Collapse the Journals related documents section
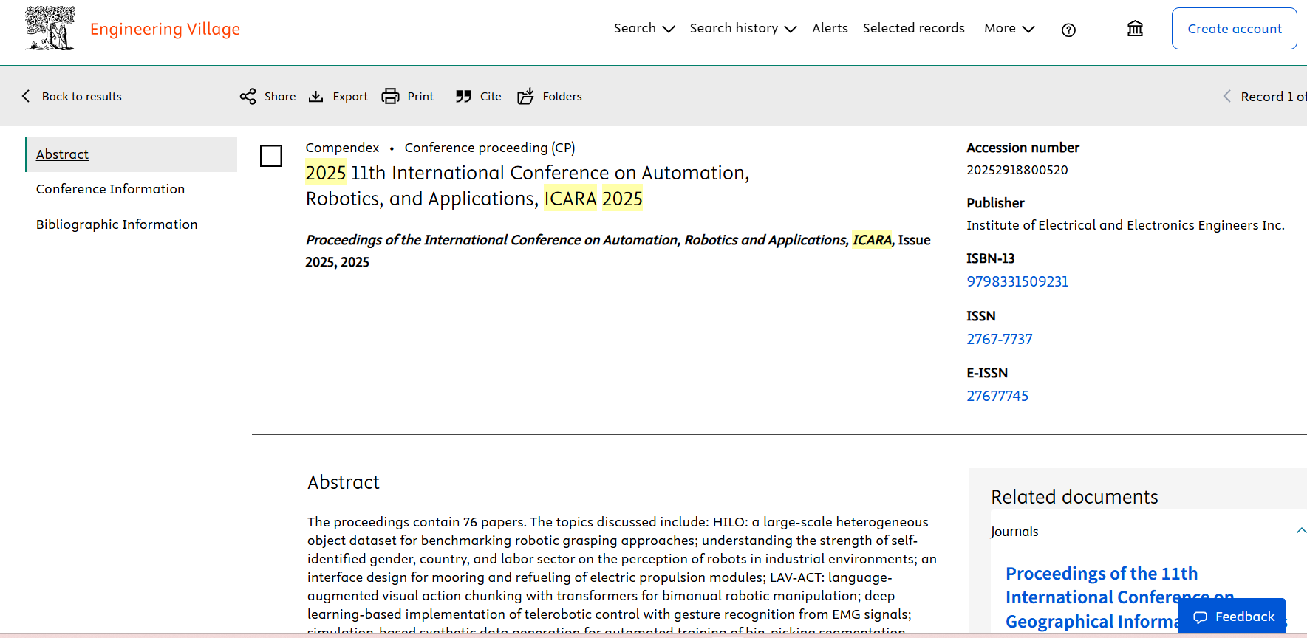The image size is (1307, 638). click(1300, 531)
